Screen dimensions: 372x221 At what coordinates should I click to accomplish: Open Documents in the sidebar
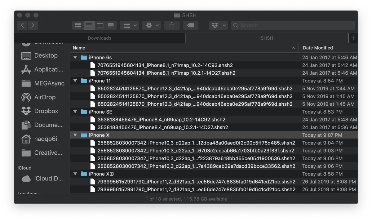click(x=42, y=125)
